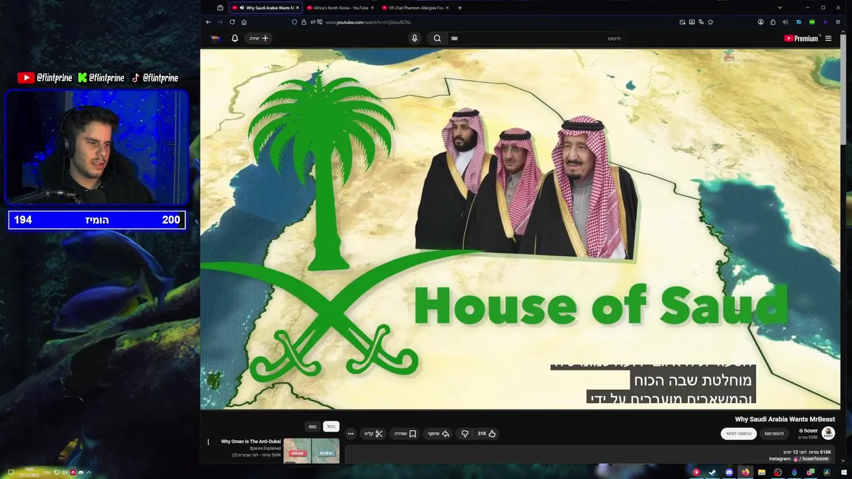The width and height of the screenshot is (852, 479).
Task: Open the browser extensions puzzle icon
Action: (x=773, y=22)
